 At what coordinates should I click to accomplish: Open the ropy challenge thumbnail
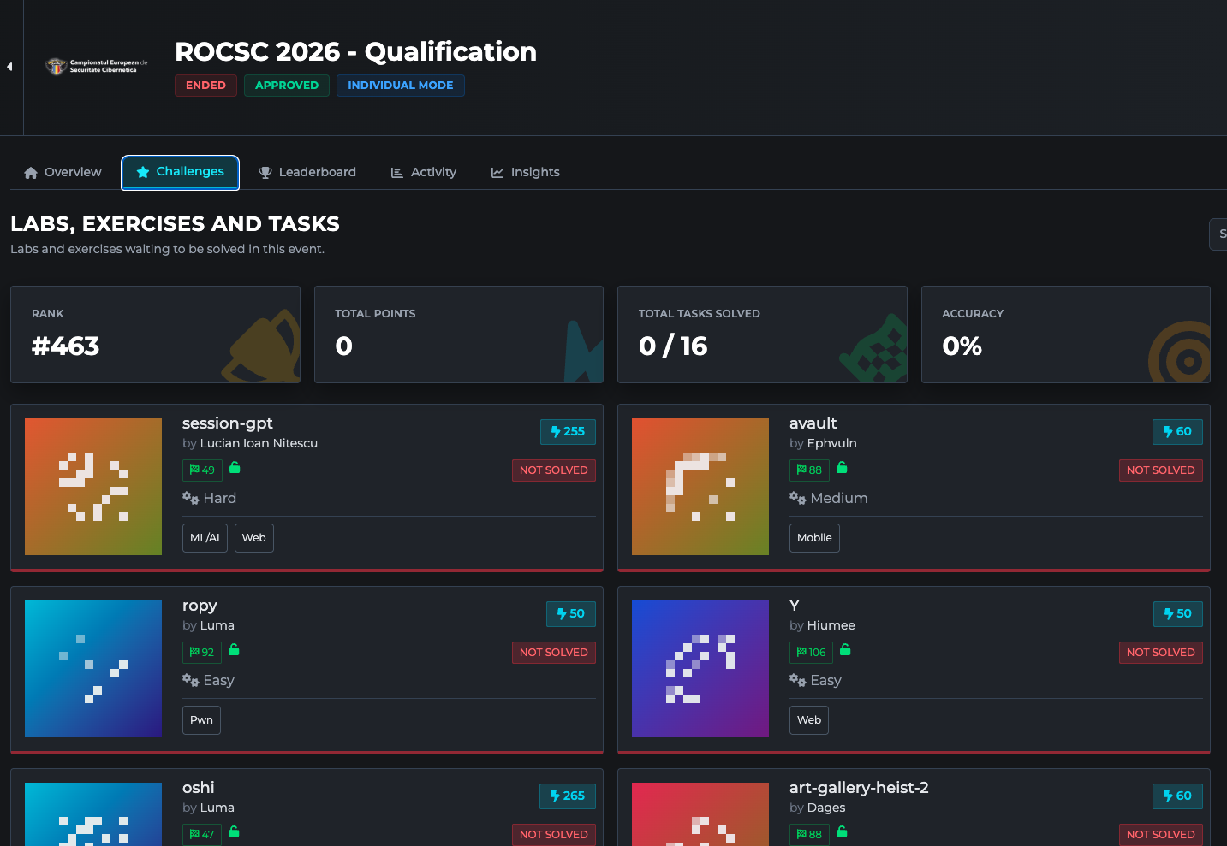tap(93, 669)
